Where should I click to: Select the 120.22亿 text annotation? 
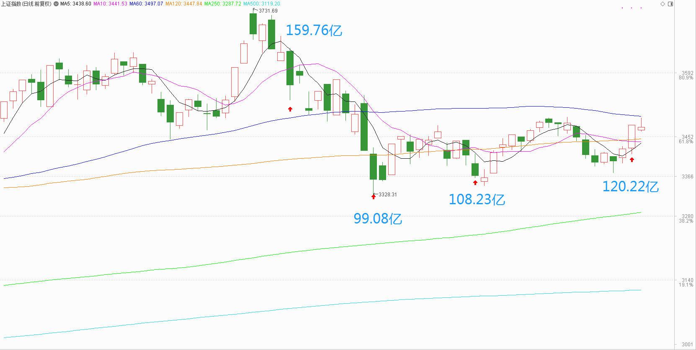tap(630, 187)
